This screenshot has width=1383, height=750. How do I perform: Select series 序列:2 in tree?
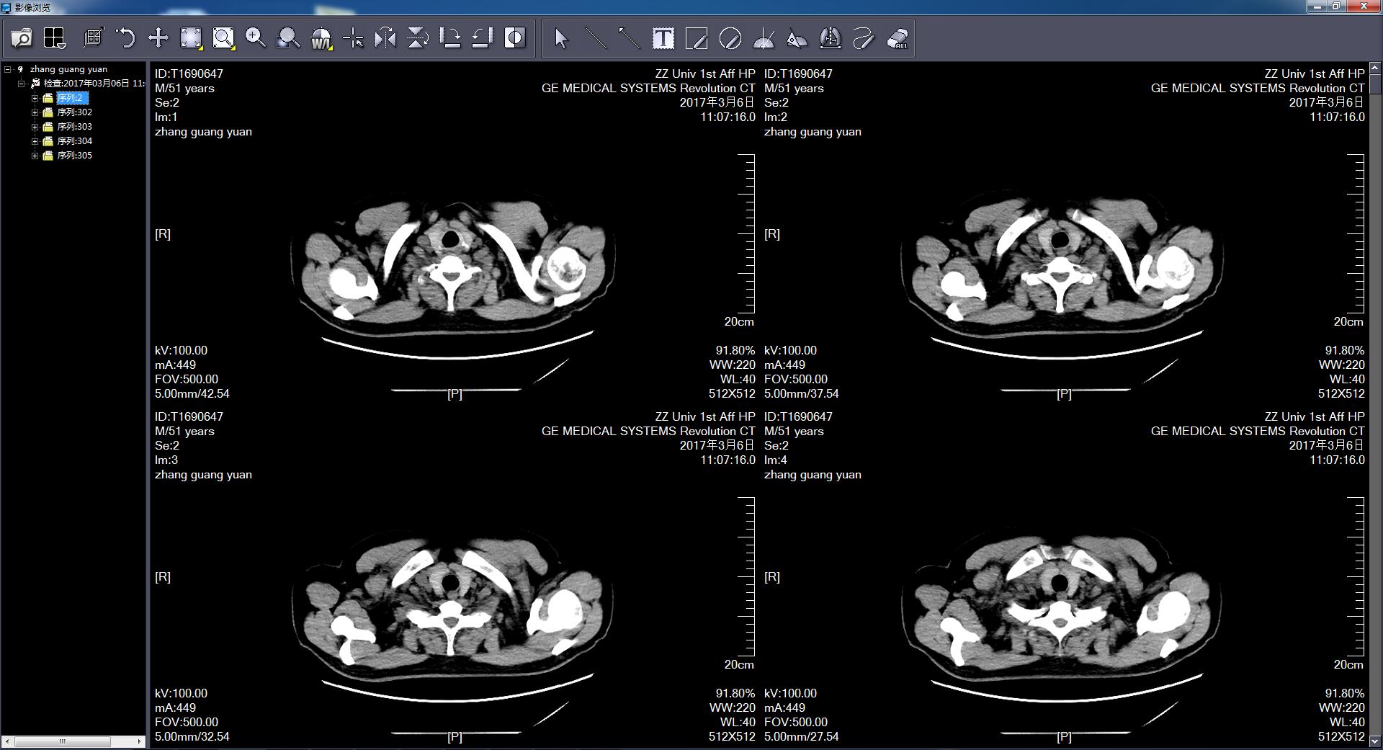[72, 98]
